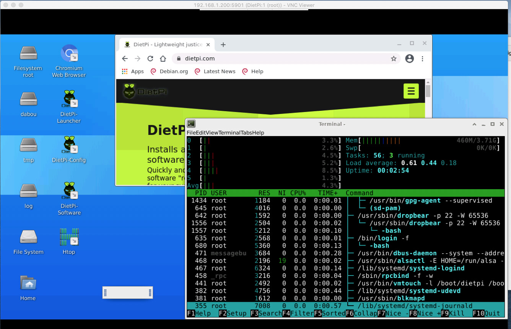
Task: Click Chromium page vertical scrollbar
Action: (x=428, y=91)
